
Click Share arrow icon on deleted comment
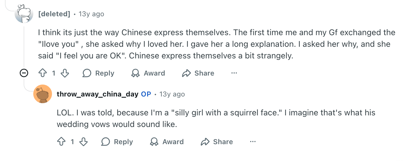[x=186, y=73]
